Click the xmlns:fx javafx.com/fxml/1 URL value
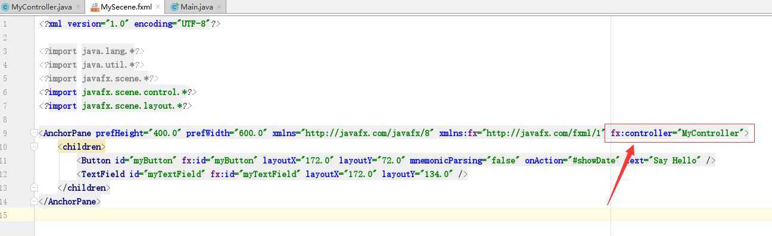This screenshot has width=772, height=236. (x=546, y=133)
